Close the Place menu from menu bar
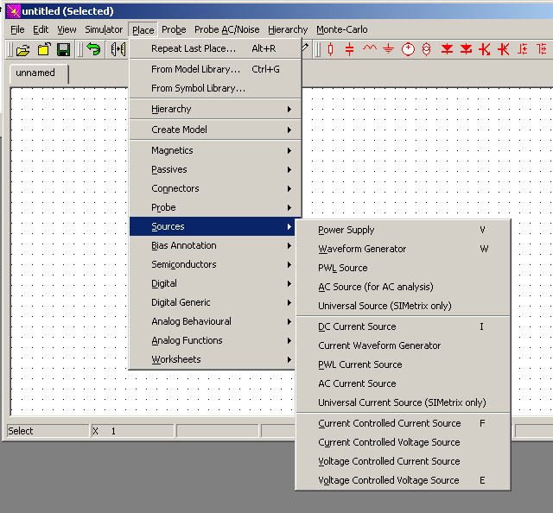The height and width of the screenshot is (513, 553). pyautogui.click(x=143, y=30)
